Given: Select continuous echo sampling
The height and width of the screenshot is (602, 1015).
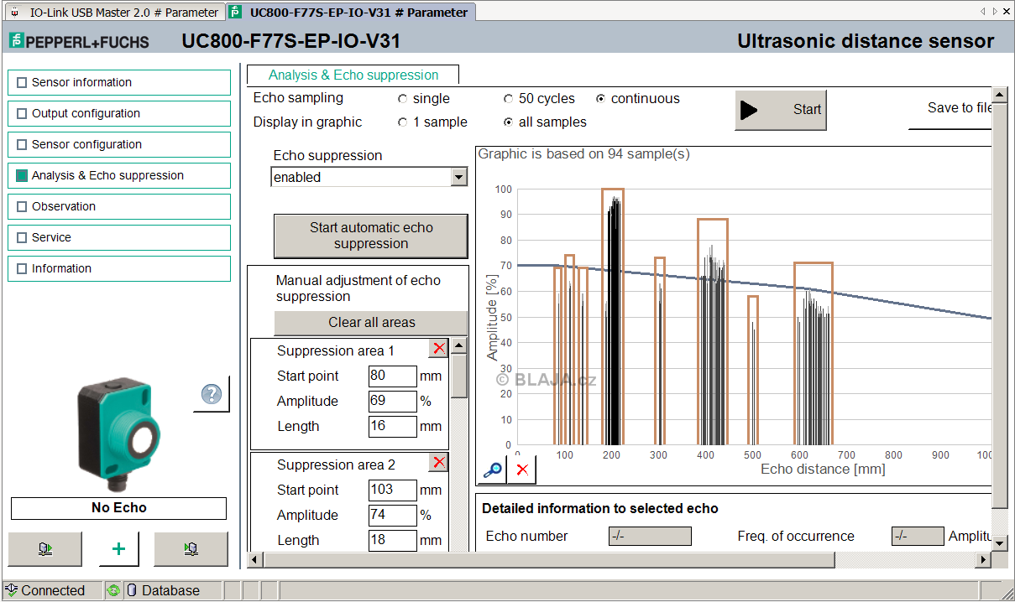Looking at the screenshot, I should (x=601, y=99).
